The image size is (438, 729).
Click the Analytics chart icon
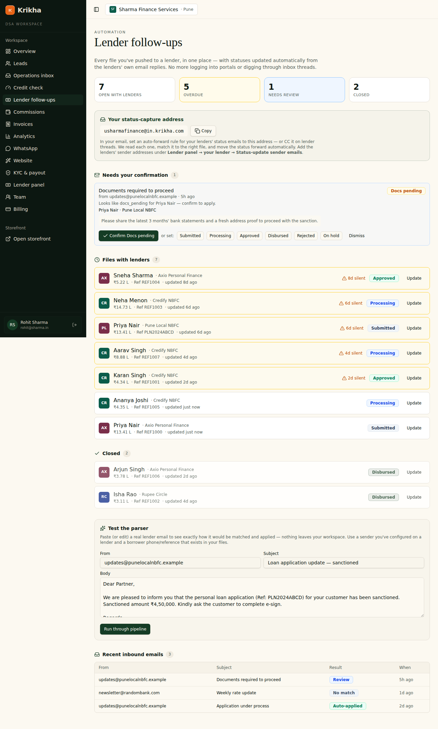click(8, 136)
